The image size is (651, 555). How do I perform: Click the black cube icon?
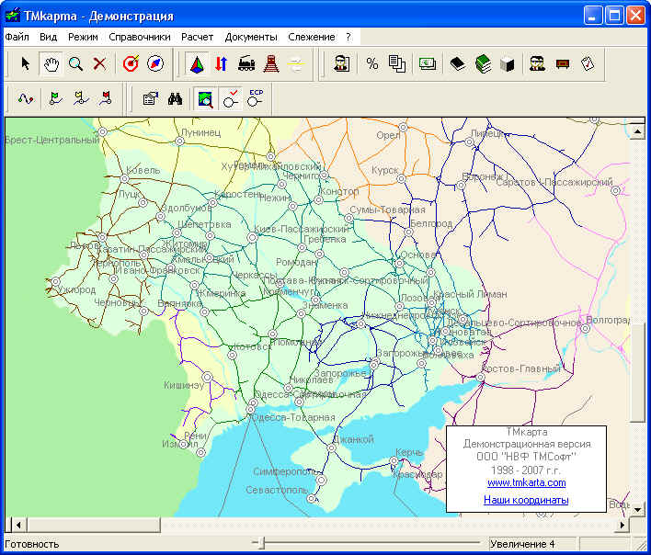[507, 64]
